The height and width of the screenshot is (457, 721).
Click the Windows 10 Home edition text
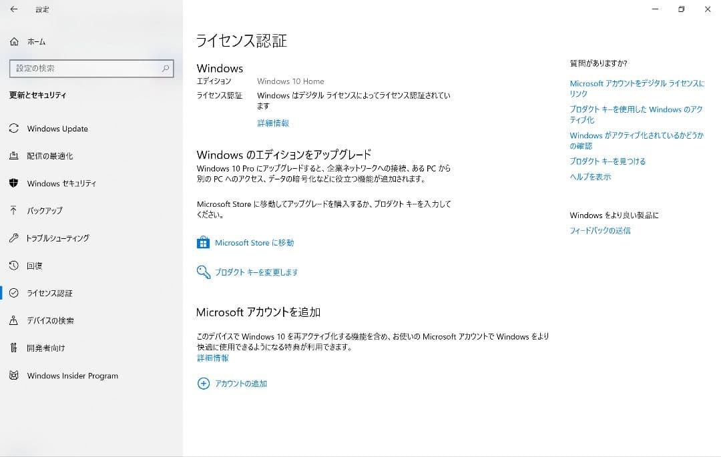click(290, 81)
